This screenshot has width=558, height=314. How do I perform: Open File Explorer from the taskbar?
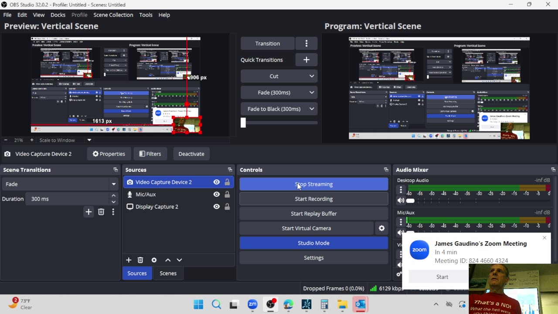(342, 304)
